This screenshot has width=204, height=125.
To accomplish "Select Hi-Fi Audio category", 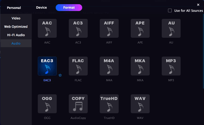I will pos(16,35).
